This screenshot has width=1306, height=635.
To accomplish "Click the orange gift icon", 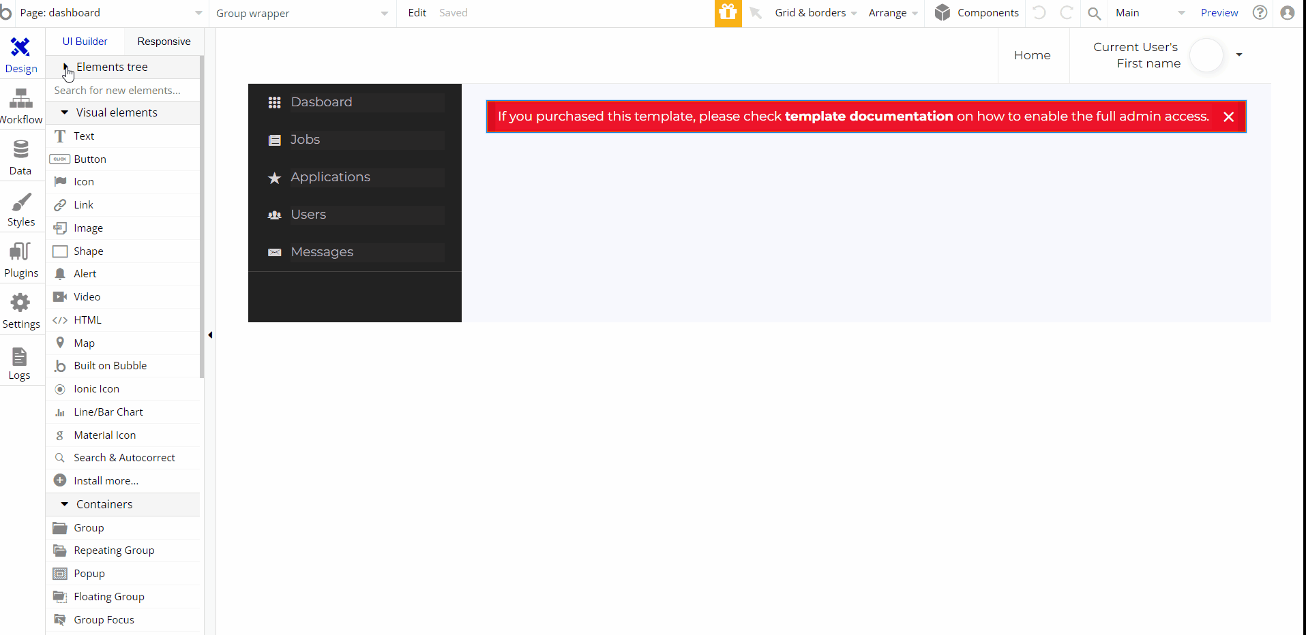I will pyautogui.click(x=728, y=13).
